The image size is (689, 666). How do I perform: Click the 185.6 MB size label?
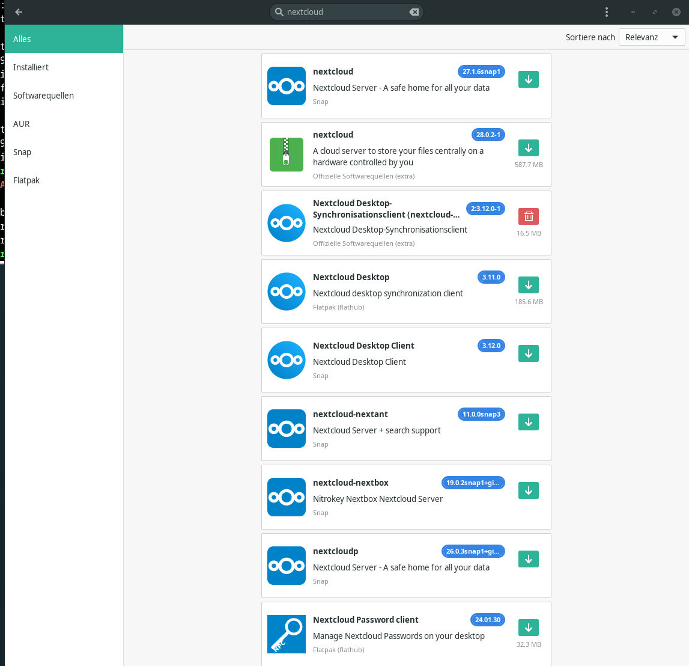click(529, 302)
